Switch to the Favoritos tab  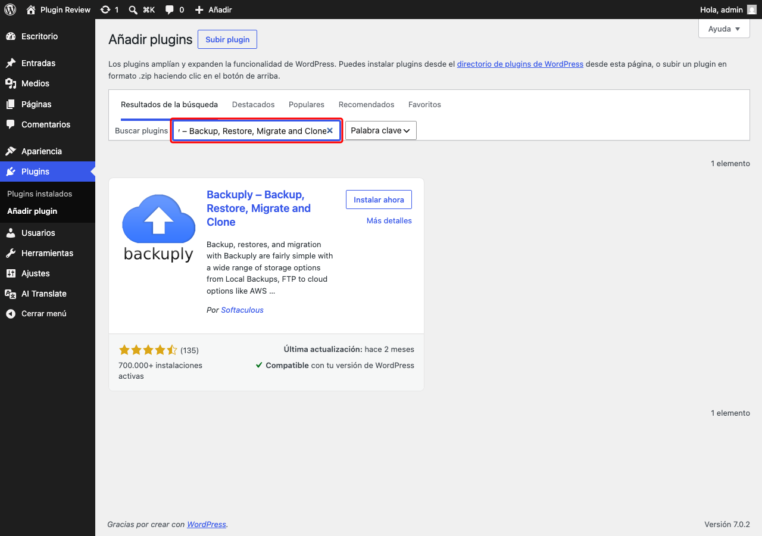tap(424, 104)
